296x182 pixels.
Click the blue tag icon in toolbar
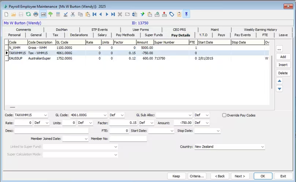coord(171,14)
